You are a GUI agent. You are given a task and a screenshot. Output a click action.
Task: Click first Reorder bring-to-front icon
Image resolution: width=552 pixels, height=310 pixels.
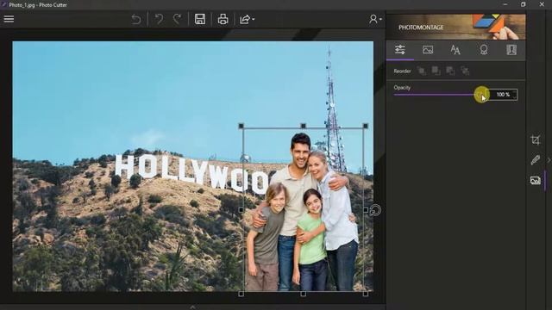(422, 71)
